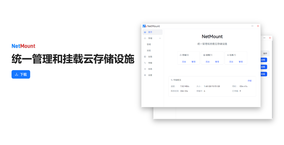The image size is (284, 145).
Task: Click the app subtitle 统一管理和挂载云存储设施
Action: [x=212, y=44]
